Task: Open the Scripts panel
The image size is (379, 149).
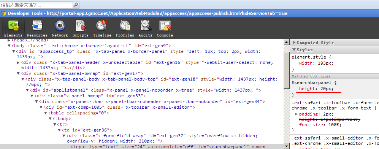Action: pyautogui.click(x=80, y=29)
